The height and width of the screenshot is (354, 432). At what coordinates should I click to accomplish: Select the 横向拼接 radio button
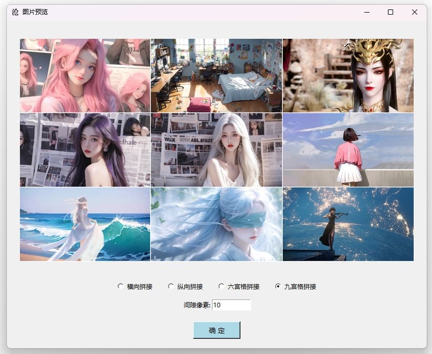[x=121, y=286]
